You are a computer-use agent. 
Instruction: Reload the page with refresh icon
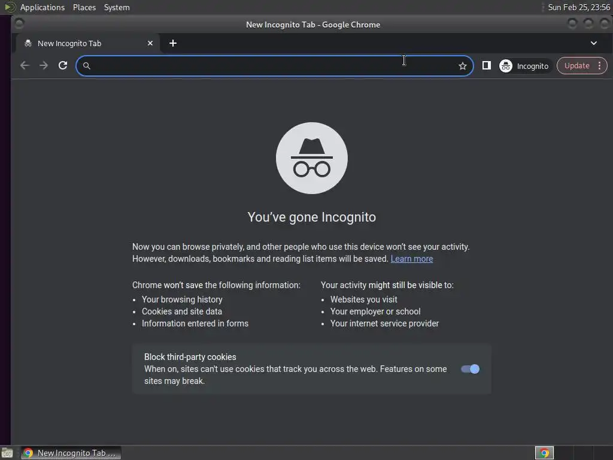pyautogui.click(x=63, y=66)
